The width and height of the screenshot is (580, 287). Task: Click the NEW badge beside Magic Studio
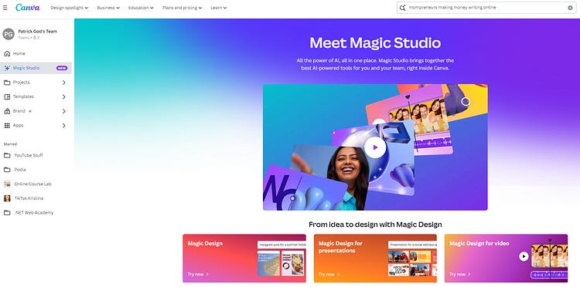[x=62, y=68]
